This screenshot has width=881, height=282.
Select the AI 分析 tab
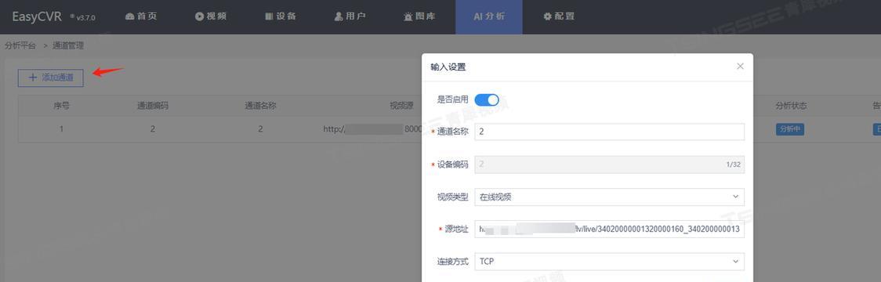(x=489, y=16)
